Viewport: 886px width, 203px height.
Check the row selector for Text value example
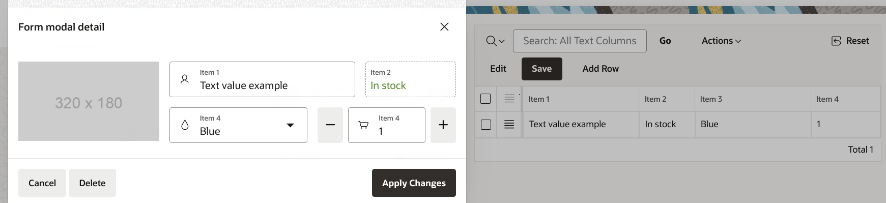[486, 124]
